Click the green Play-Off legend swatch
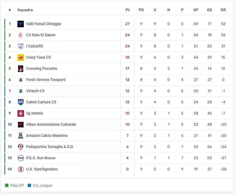236x195 pixels. pos(7,186)
